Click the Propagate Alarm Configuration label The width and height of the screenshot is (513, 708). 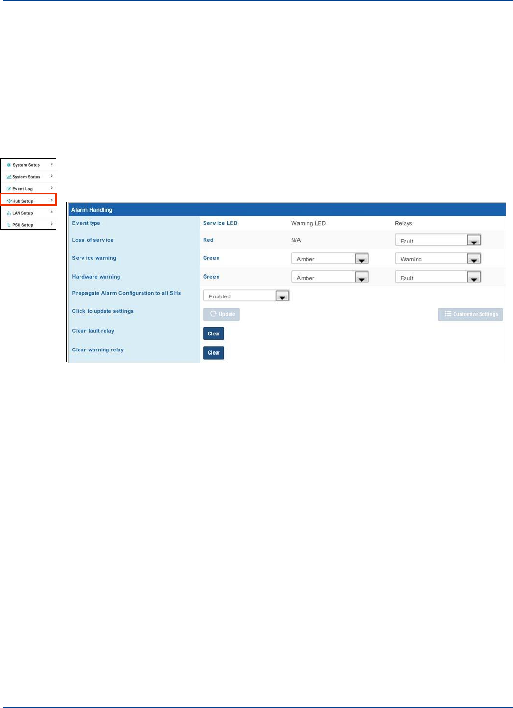(x=126, y=293)
